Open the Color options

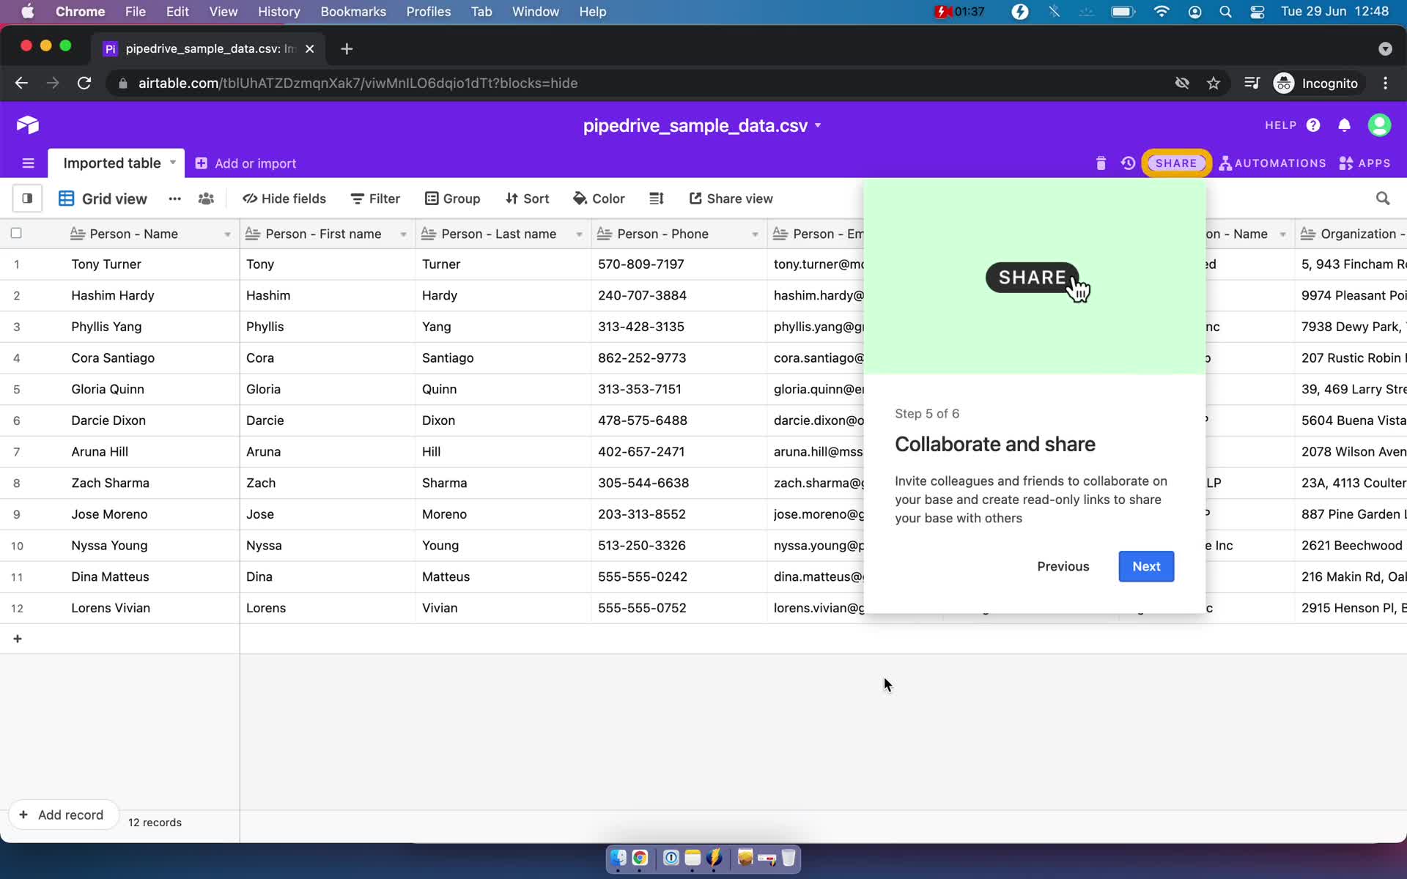599,199
